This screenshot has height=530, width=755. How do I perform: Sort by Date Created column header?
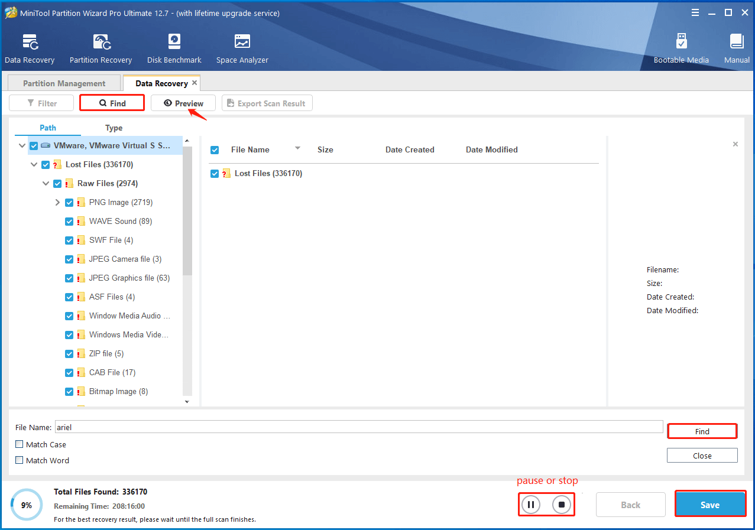410,149
